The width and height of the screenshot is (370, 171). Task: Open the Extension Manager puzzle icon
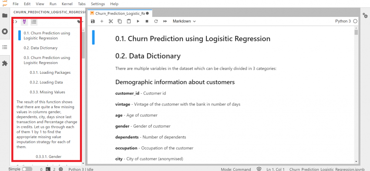(x=5, y=63)
